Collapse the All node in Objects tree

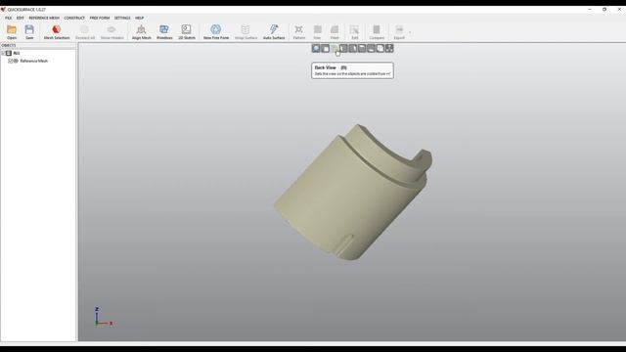coord(3,53)
